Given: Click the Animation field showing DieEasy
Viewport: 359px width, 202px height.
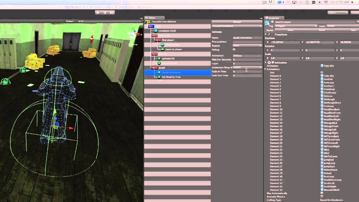Looking at the screenshot, I should click(247, 56).
